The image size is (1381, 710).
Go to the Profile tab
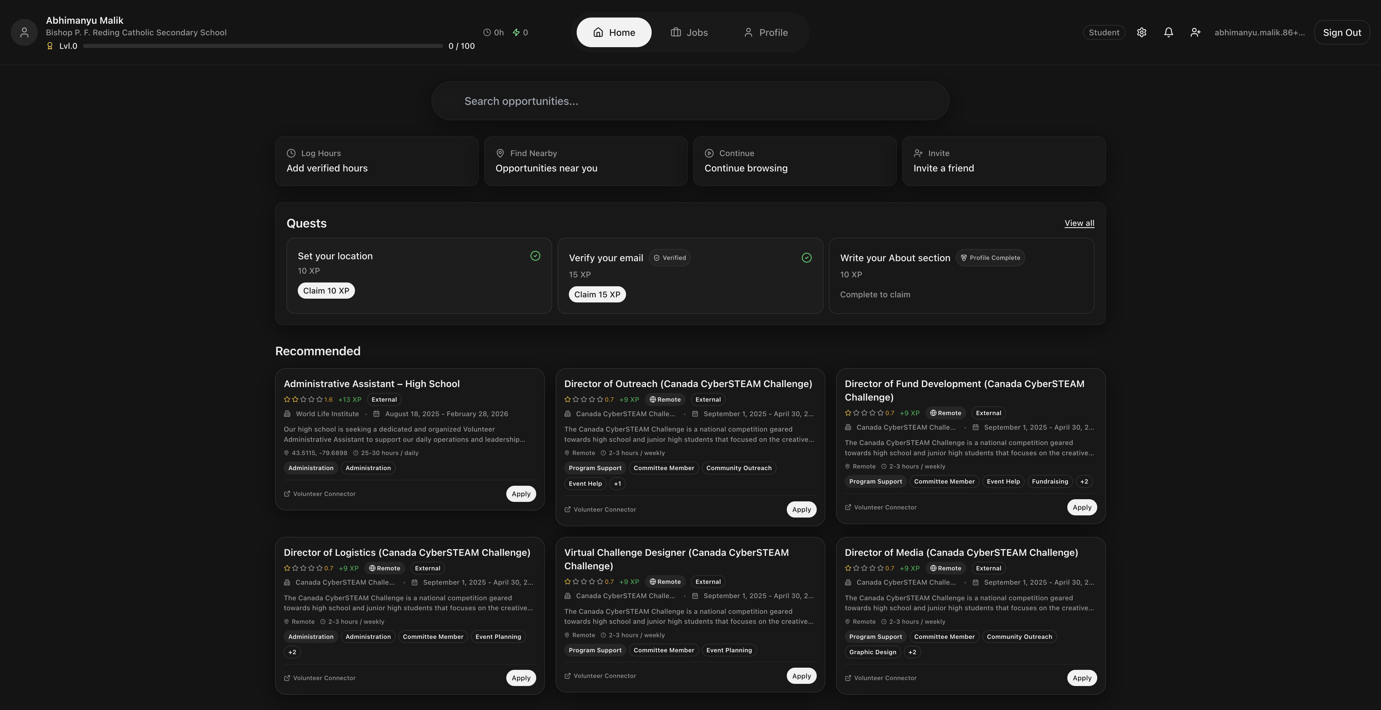coord(765,32)
